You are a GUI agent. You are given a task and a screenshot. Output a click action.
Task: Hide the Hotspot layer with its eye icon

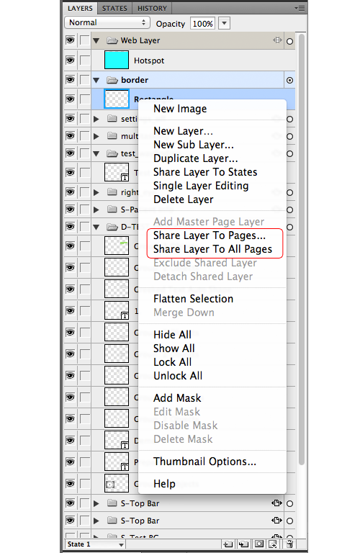tap(70, 60)
